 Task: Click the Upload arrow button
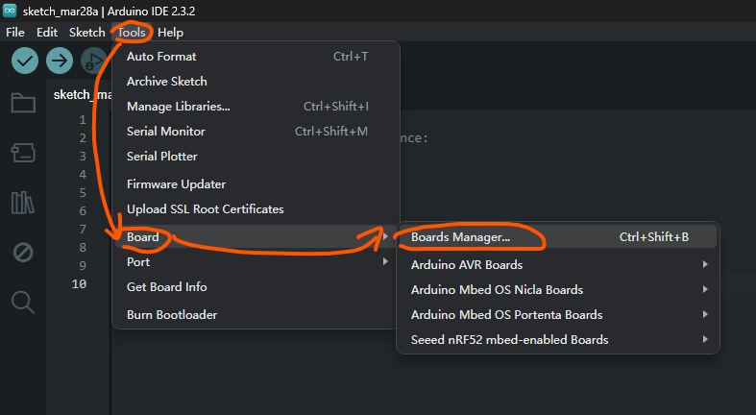(x=60, y=61)
